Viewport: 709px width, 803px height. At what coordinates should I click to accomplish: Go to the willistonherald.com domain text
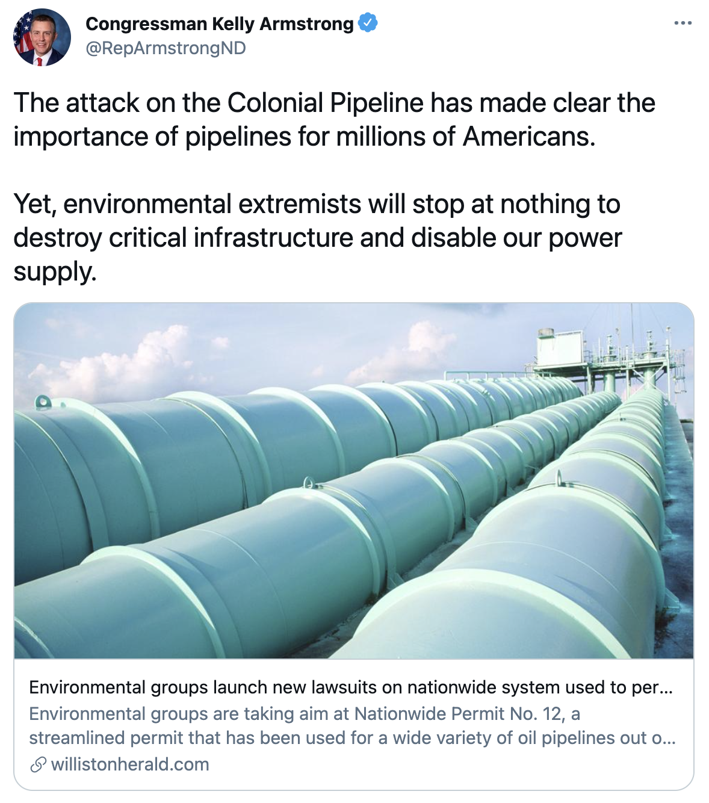[130, 765]
